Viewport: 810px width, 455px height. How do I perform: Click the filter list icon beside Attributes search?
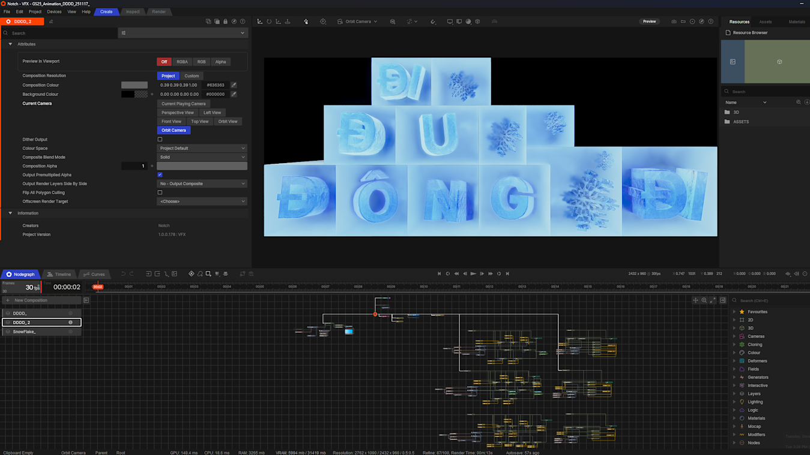coord(124,33)
